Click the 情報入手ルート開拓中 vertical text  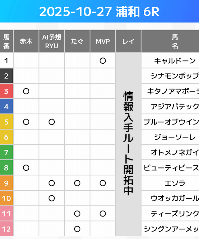128,144
